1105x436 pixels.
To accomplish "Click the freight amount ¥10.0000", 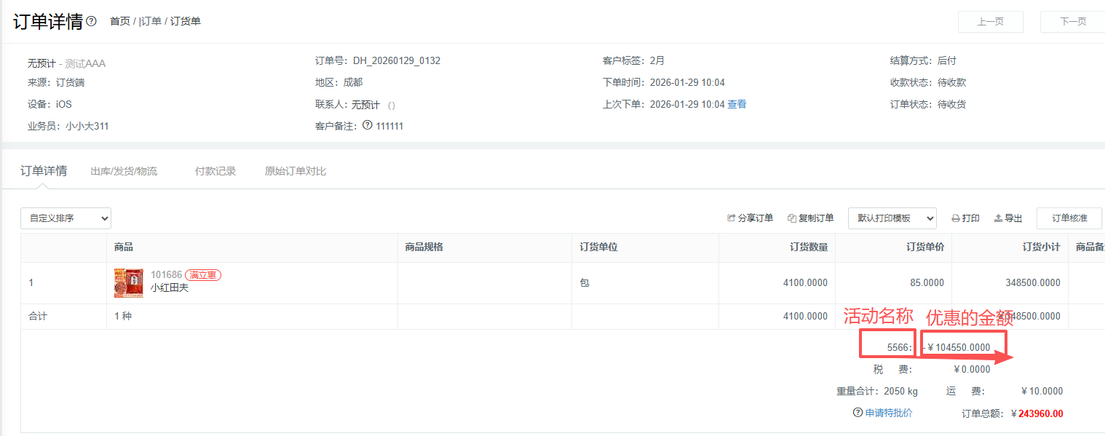I will point(1042,391).
